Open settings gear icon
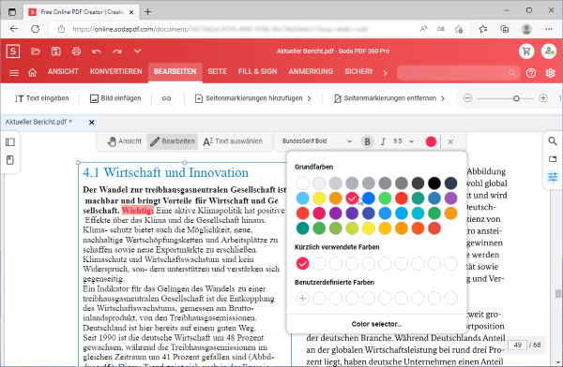This screenshot has height=367, width=563. point(550,73)
